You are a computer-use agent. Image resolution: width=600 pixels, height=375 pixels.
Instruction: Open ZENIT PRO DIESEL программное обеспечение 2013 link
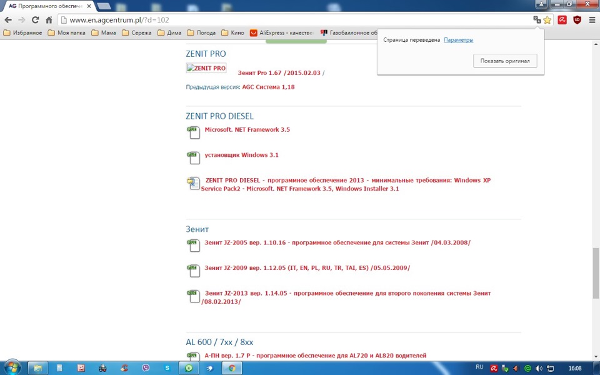coord(346,184)
